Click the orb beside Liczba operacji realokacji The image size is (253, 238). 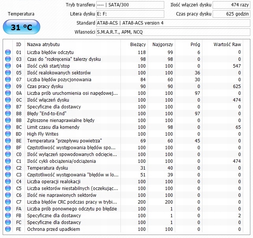[x=8, y=181]
